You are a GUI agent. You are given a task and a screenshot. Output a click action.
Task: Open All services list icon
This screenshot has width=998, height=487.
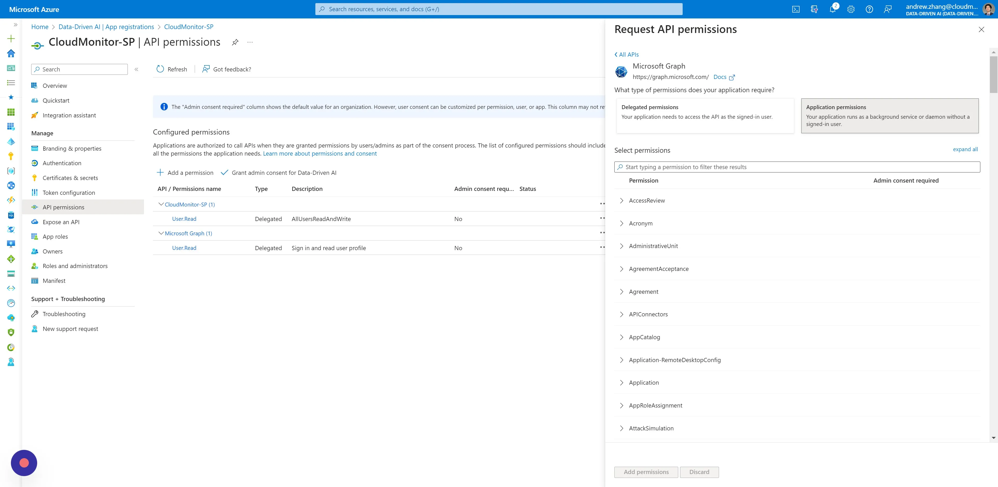[x=11, y=83]
